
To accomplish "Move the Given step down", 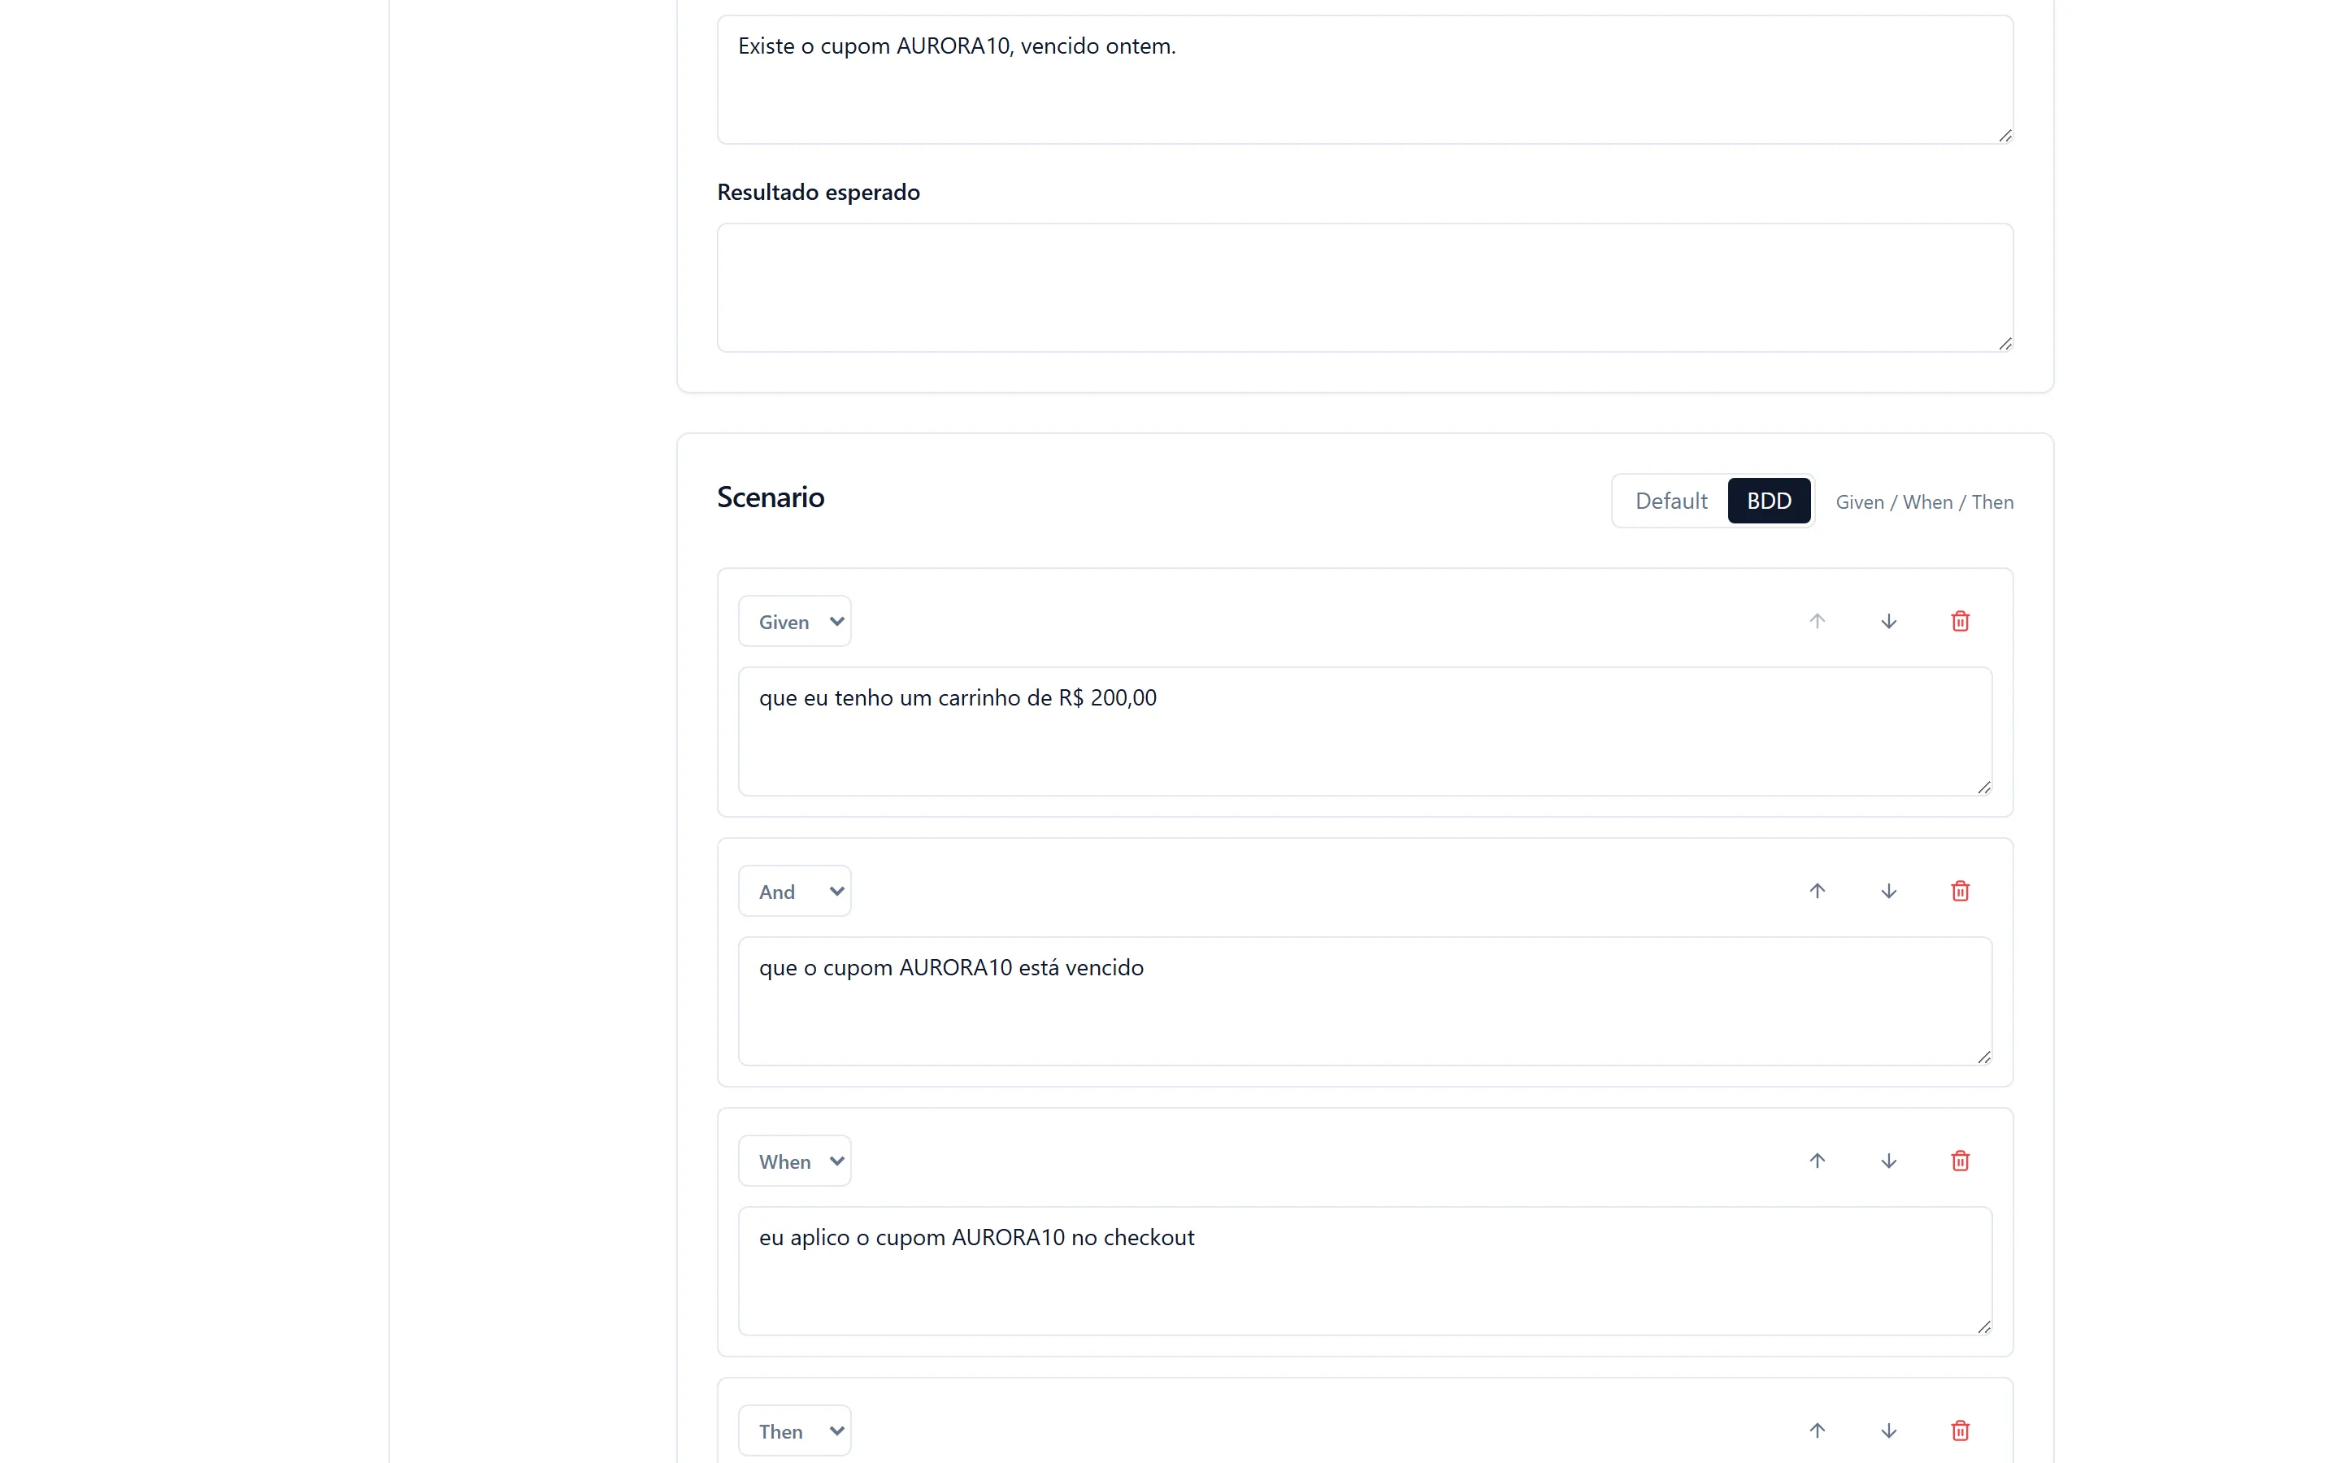I will coord(1888,621).
